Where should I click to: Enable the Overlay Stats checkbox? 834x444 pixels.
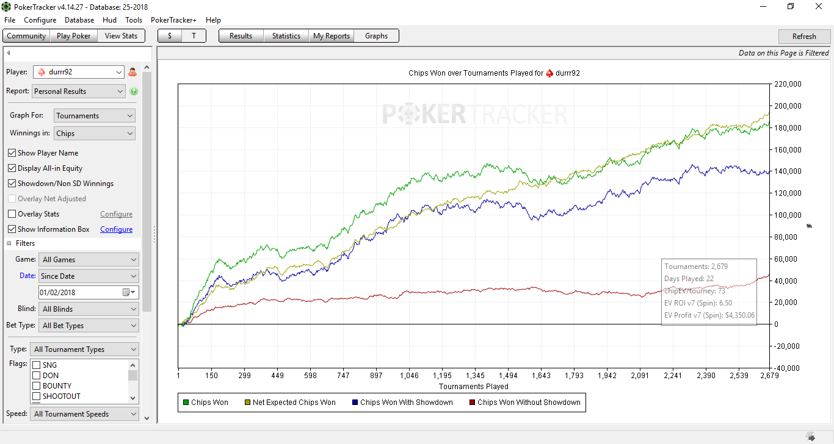(12, 214)
